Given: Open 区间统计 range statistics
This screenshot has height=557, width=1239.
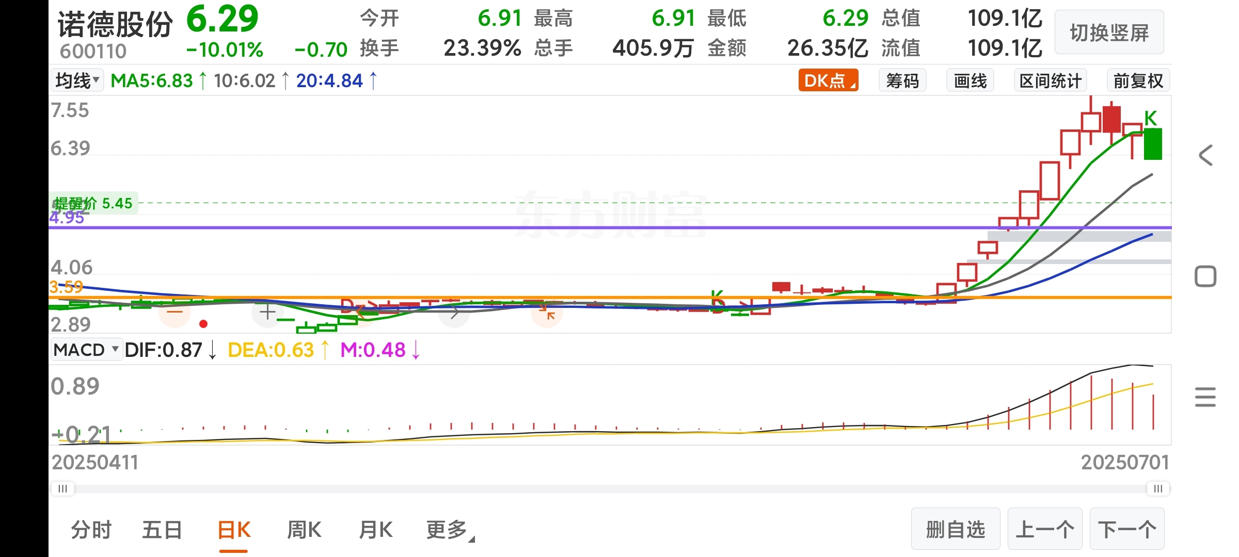Looking at the screenshot, I should pyautogui.click(x=1050, y=80).
